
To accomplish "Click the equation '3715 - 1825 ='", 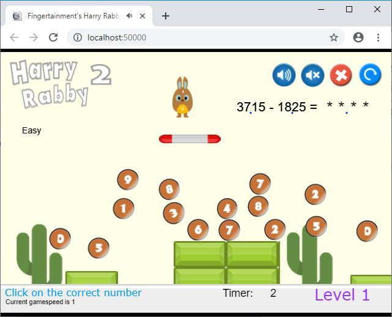I will [x=277, y=107].
